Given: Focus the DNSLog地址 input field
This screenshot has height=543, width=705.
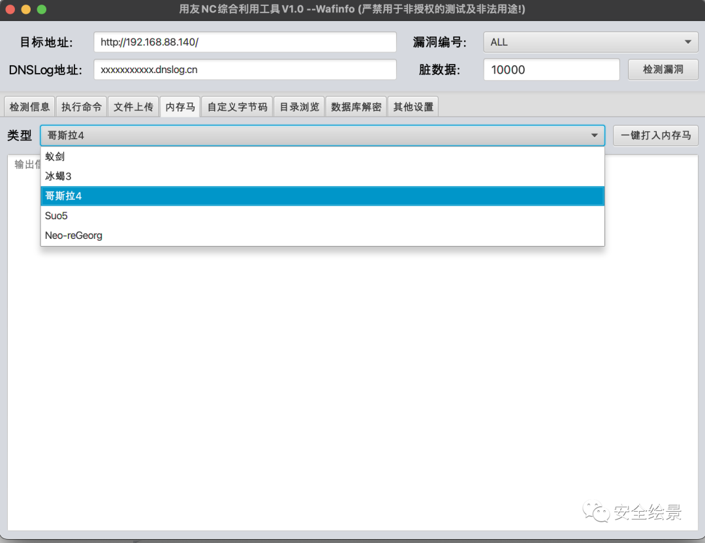Looking at the screenshot, I should pyautogui.click(x=245, y=70).
